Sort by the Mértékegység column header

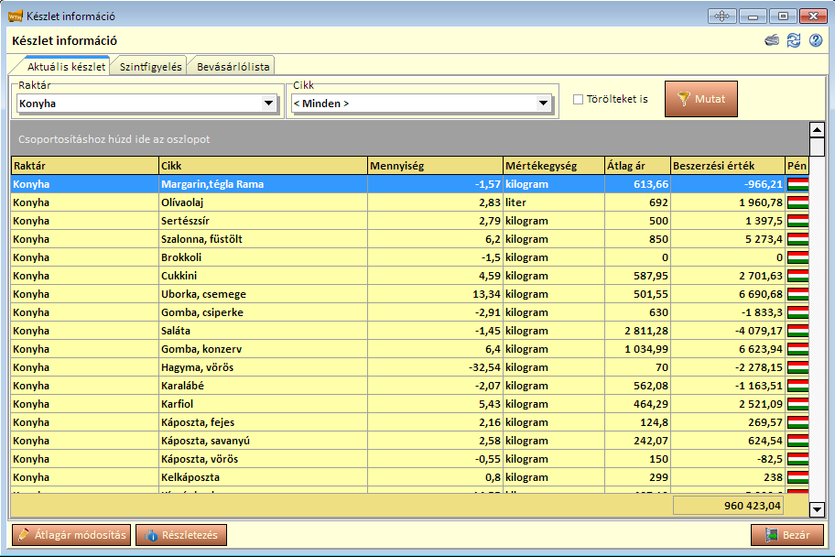(x=554, y=166)
